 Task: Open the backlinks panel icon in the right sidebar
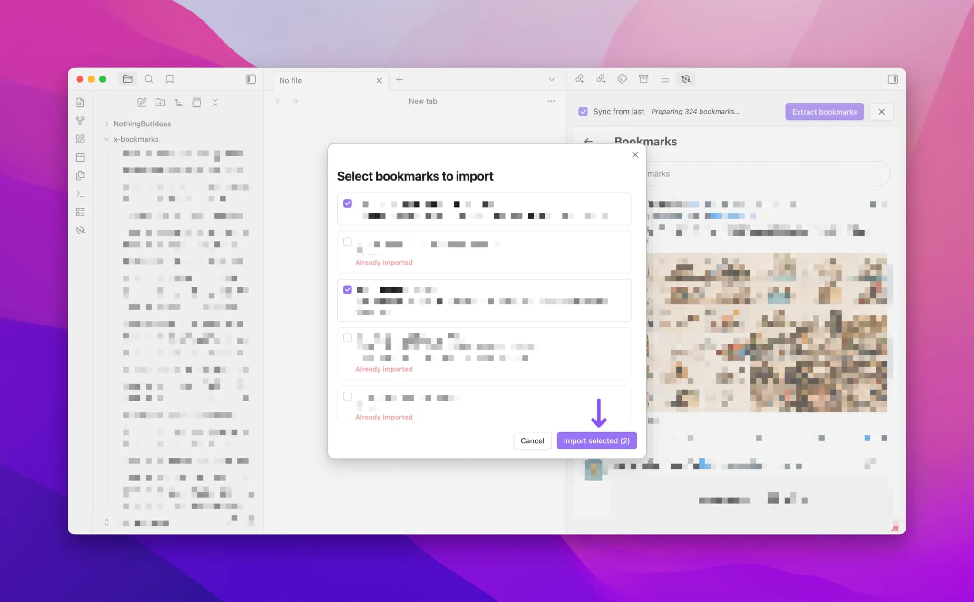[580, 79]
